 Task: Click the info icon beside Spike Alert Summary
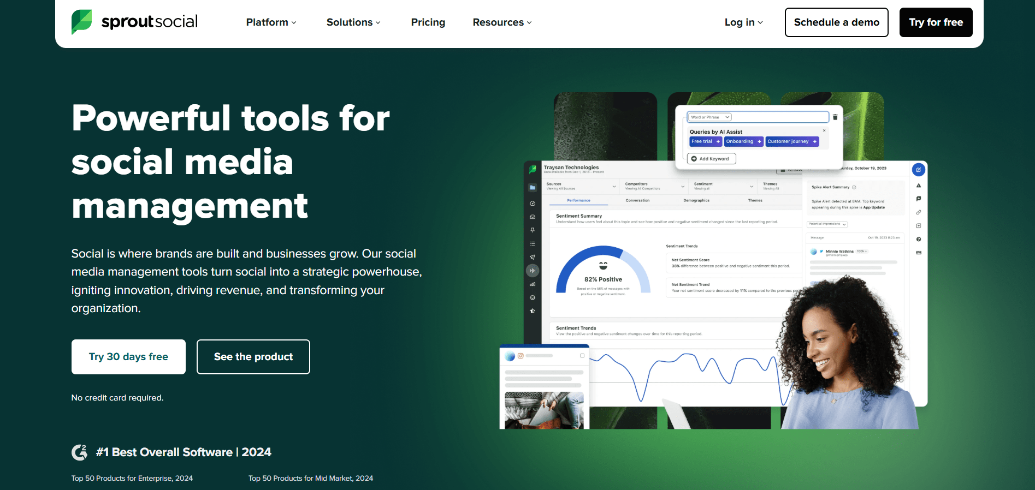[854, 187]
